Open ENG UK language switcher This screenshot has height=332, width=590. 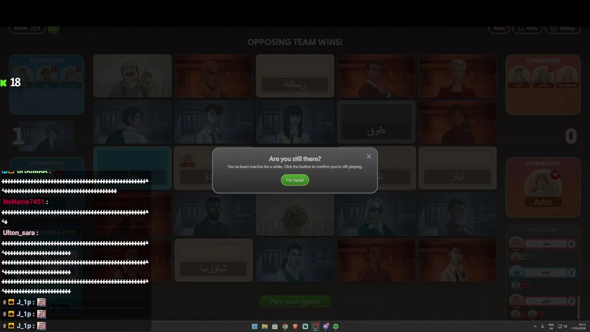tap(551, 326)
